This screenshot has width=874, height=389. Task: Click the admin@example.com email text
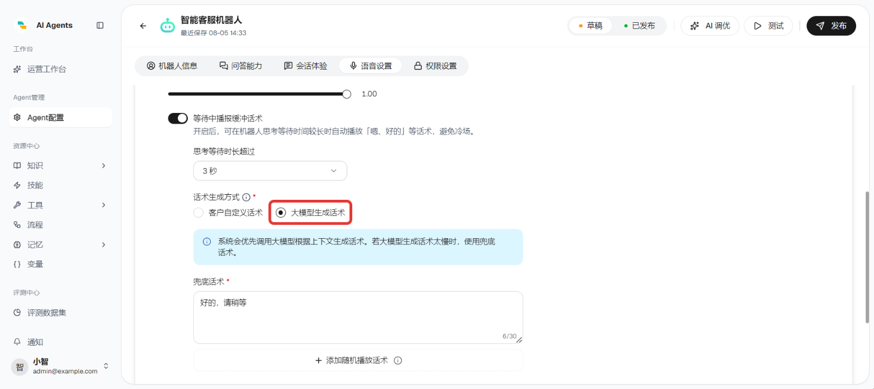[x=65, y=371]
